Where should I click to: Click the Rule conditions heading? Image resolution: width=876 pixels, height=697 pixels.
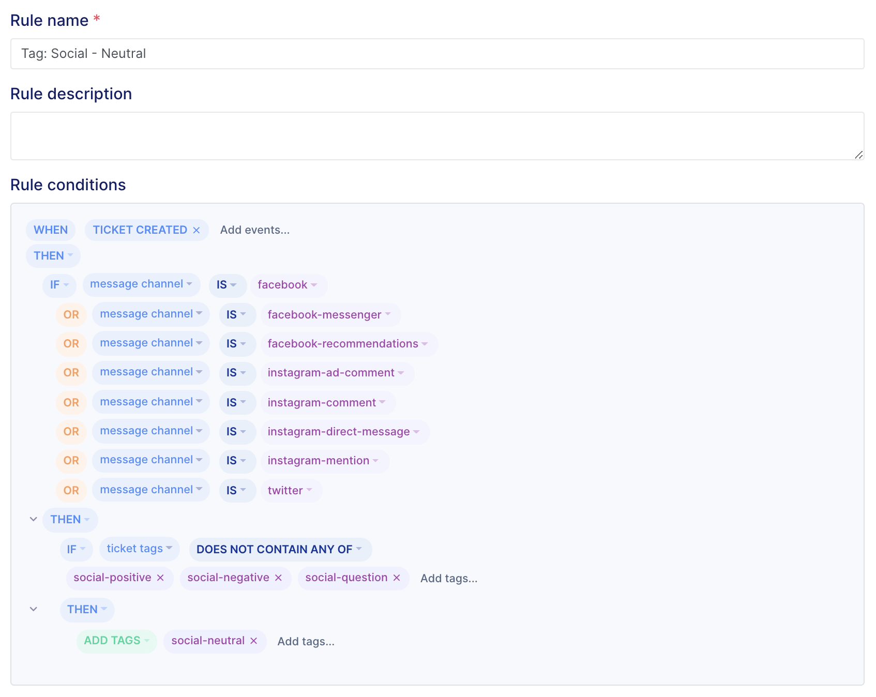pyautogui.click(x=68, y=185)
